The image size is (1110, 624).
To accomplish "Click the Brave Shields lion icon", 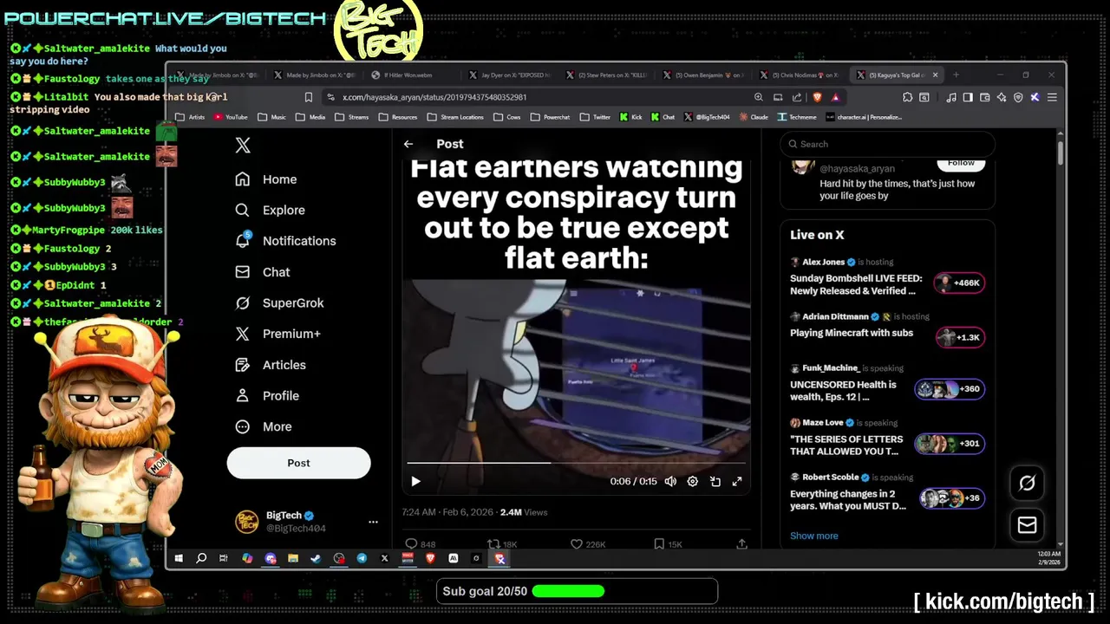I will pos(817,97).
